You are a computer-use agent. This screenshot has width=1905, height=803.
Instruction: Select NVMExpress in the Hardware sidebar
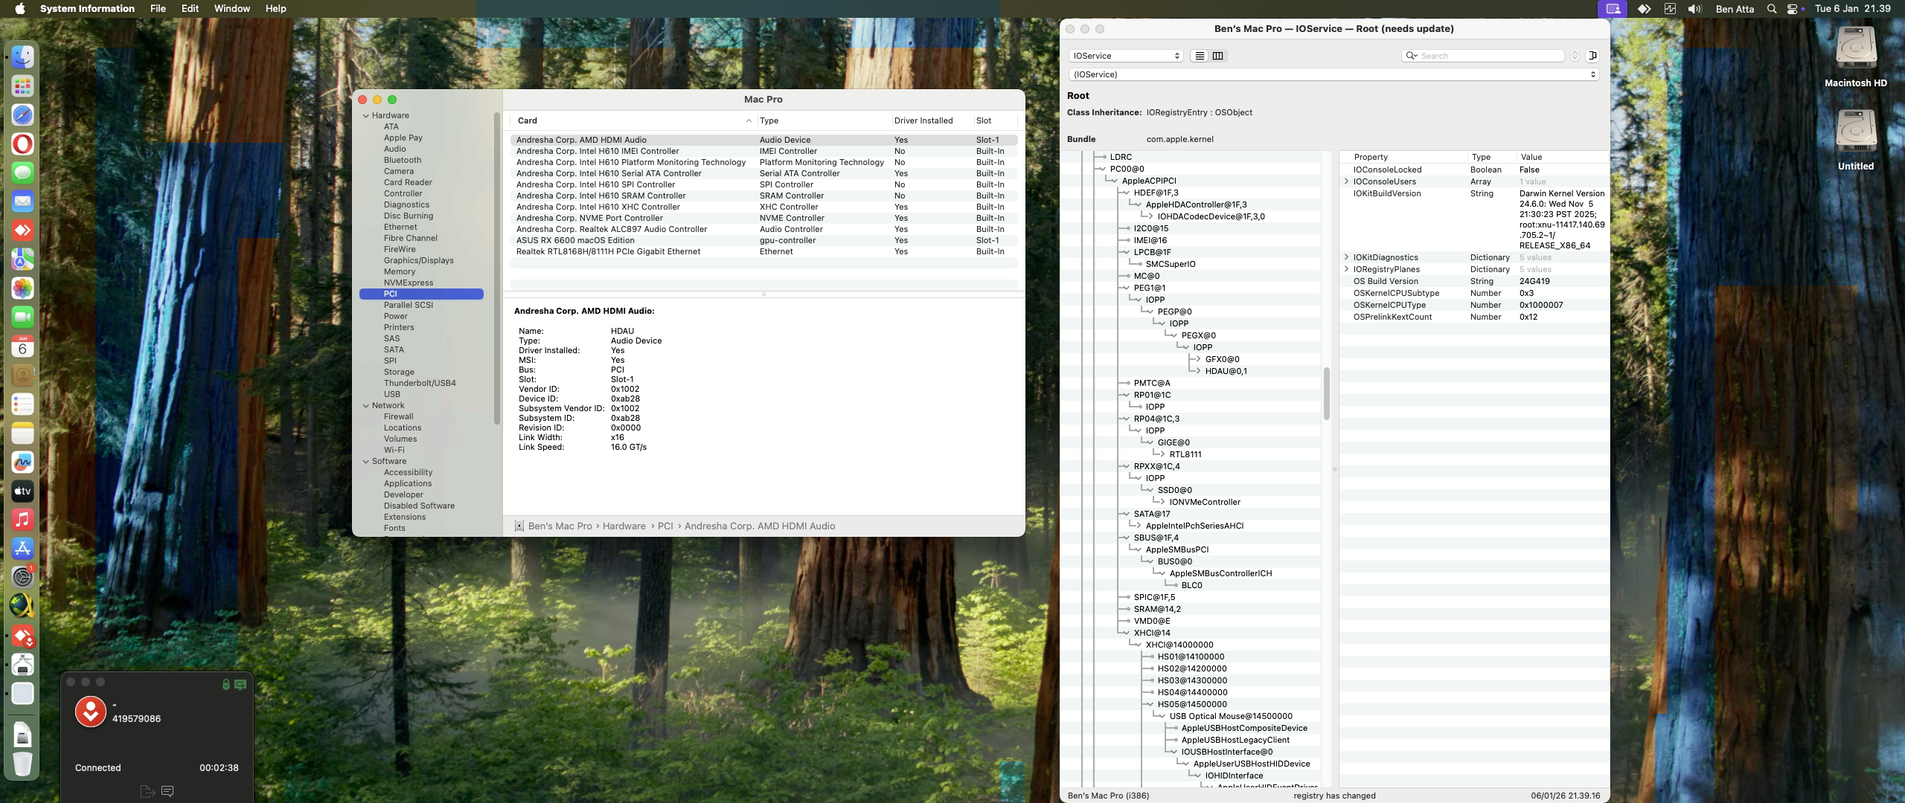pos(409,283)
